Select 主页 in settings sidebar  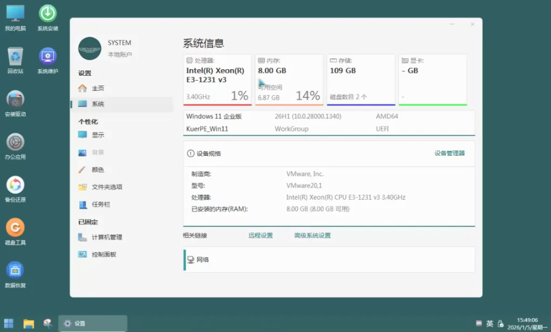click(98, 88)
